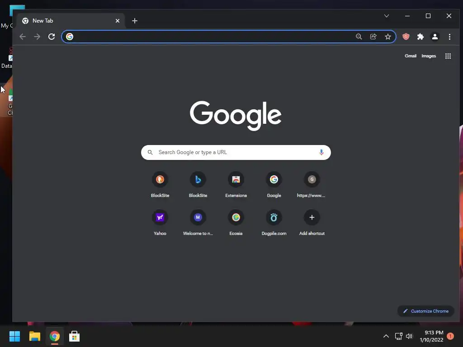Open the Google shortcut tile
This screenshot has height=347, width=463.
click(x=274, y=184)
